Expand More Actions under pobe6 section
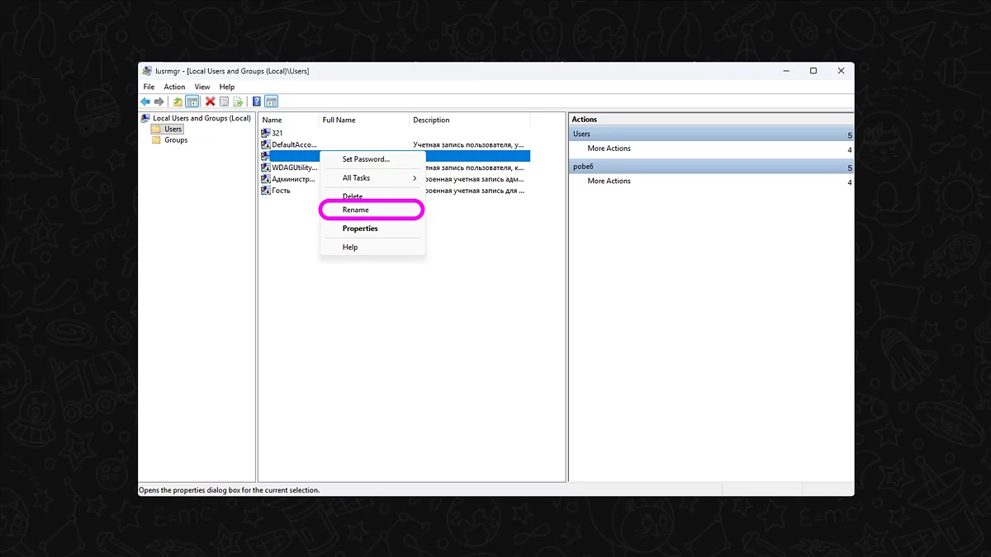The image size is (991, 557). pos(609,181)
